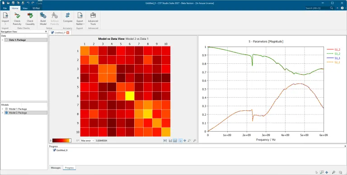
Task: Open Advanced Tools
Action: pos(93,19)
